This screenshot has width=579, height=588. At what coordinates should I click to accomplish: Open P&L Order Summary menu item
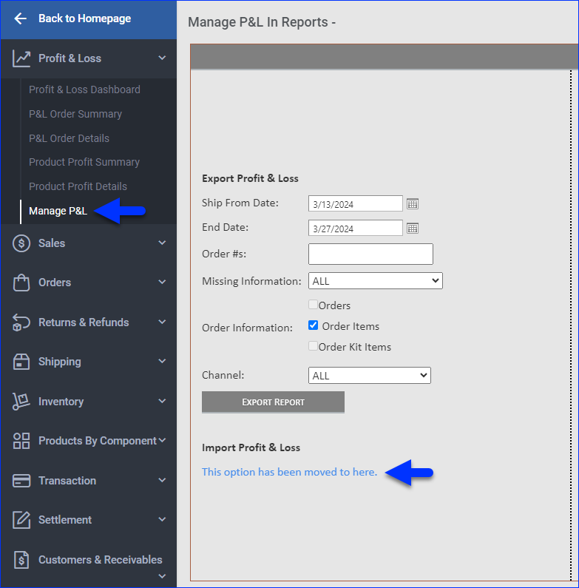tap(75, 114)
